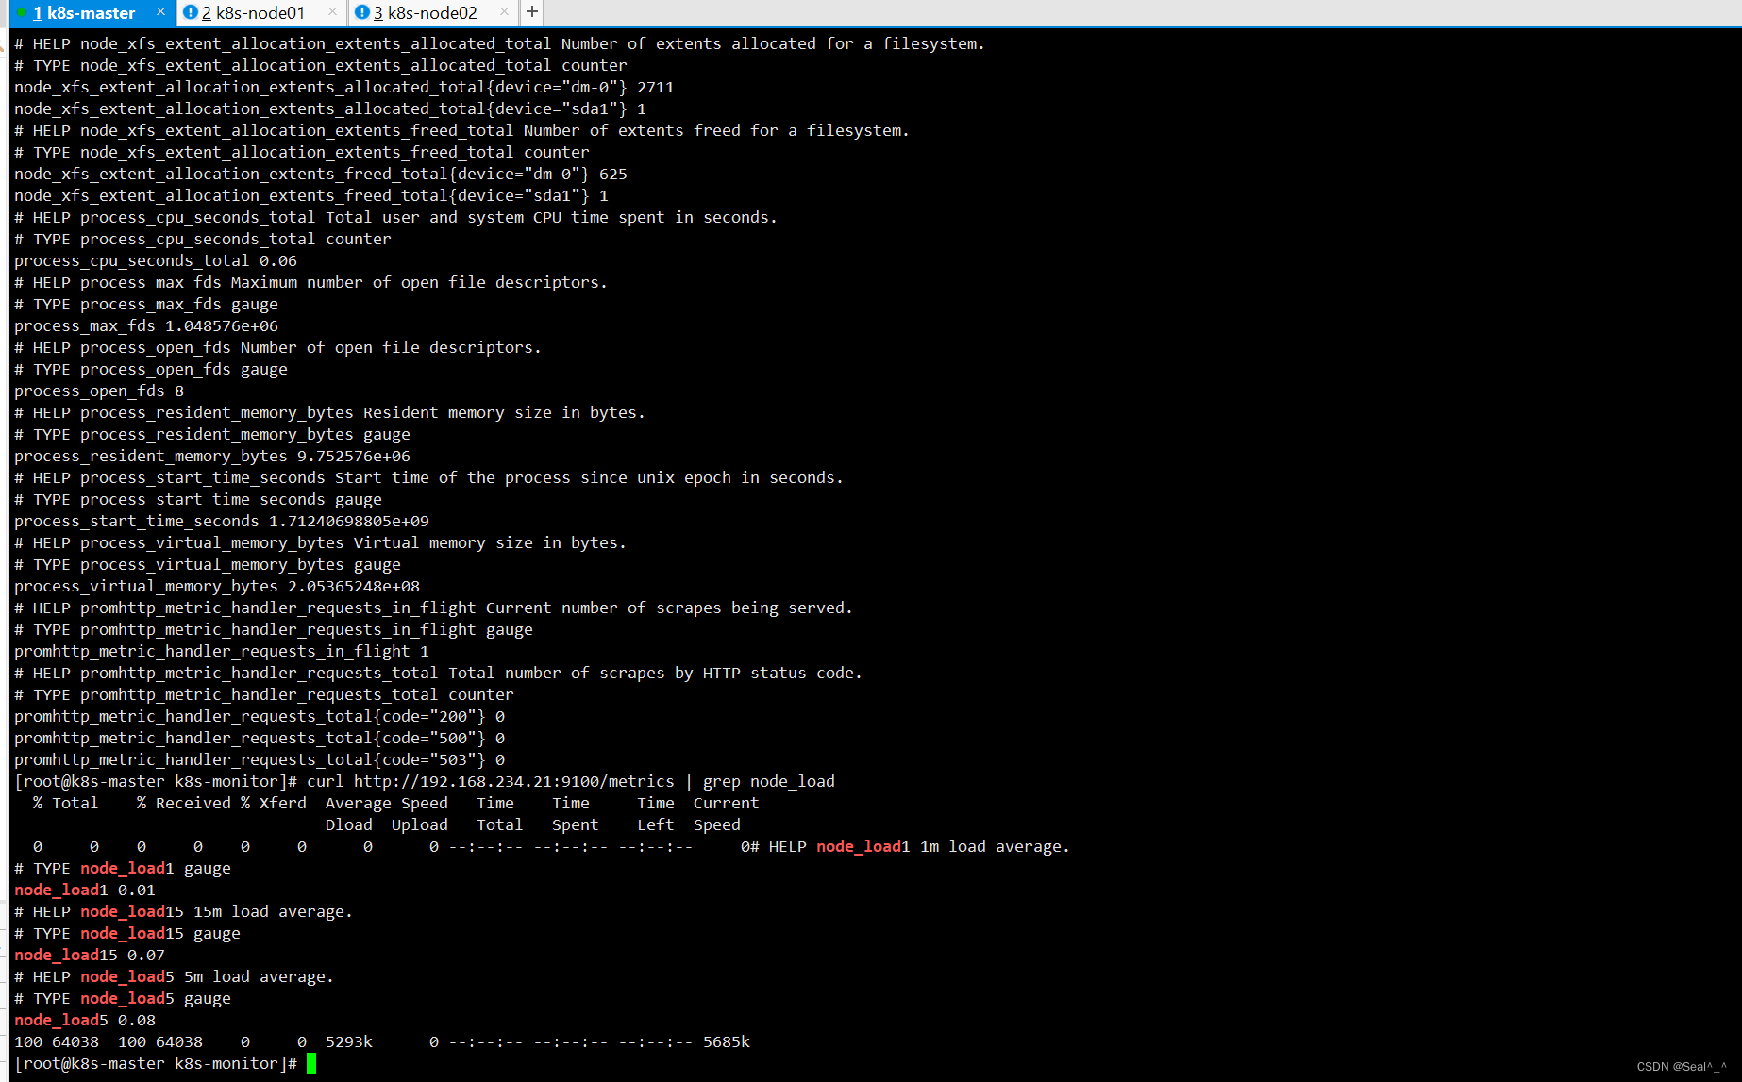Click the green status dot on k8s-master tab

22,13
